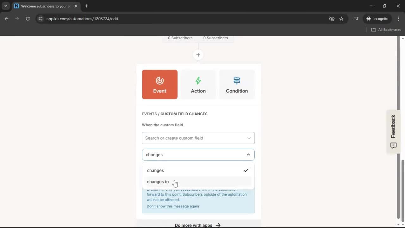Click the Incognito indicator in the toolbar
The width and height of the screenshot is (405, 228).
377,19
